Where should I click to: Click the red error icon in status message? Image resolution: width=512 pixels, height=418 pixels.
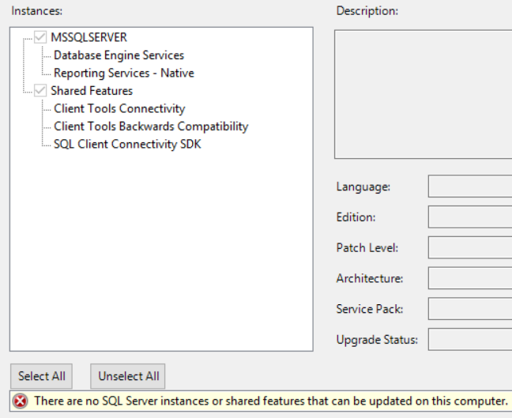pyautogui.click(x=21, y=401)
